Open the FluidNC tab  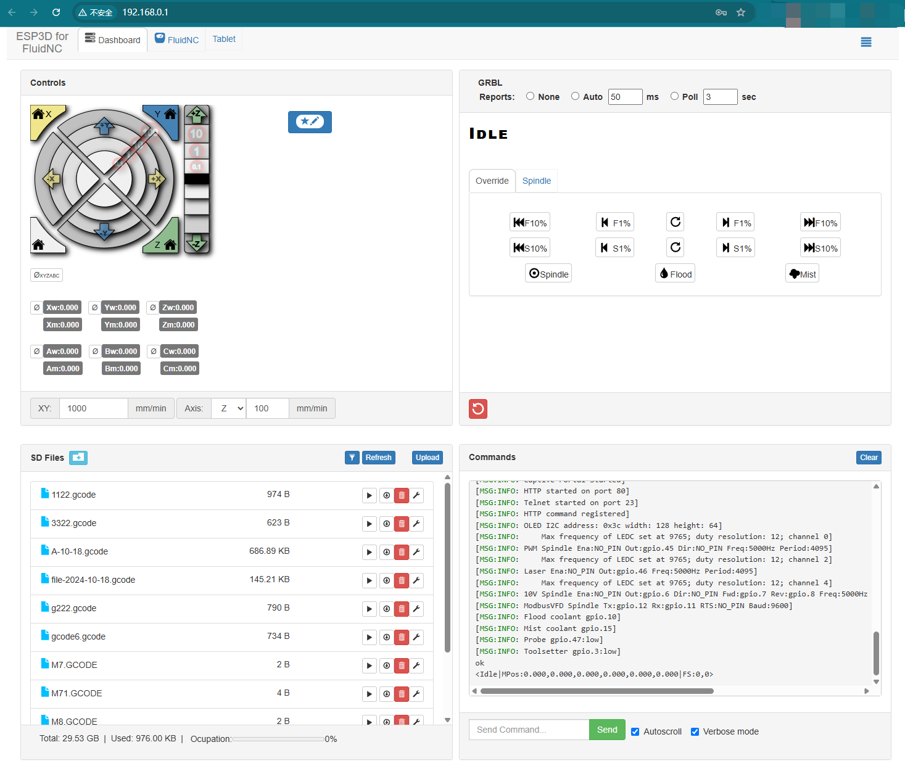tap(176, 39)
